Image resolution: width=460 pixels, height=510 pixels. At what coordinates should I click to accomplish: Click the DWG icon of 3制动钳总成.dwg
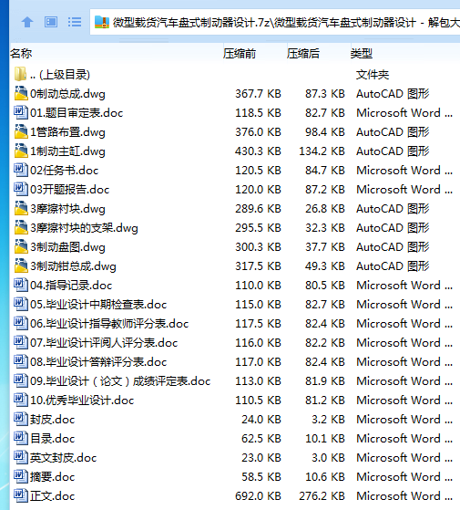pos(21,265)
